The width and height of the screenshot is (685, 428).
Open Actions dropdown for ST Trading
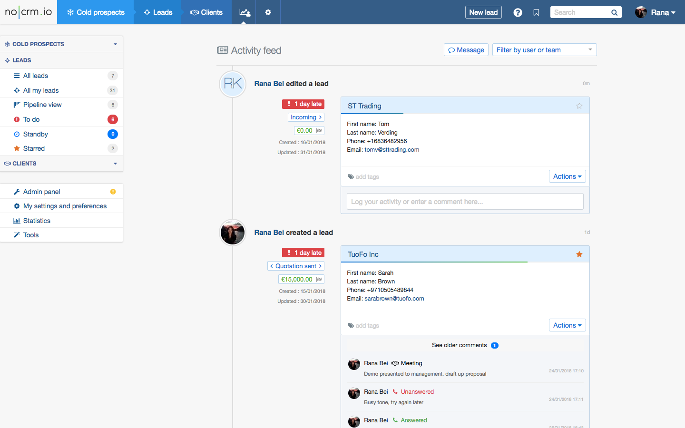567,176
